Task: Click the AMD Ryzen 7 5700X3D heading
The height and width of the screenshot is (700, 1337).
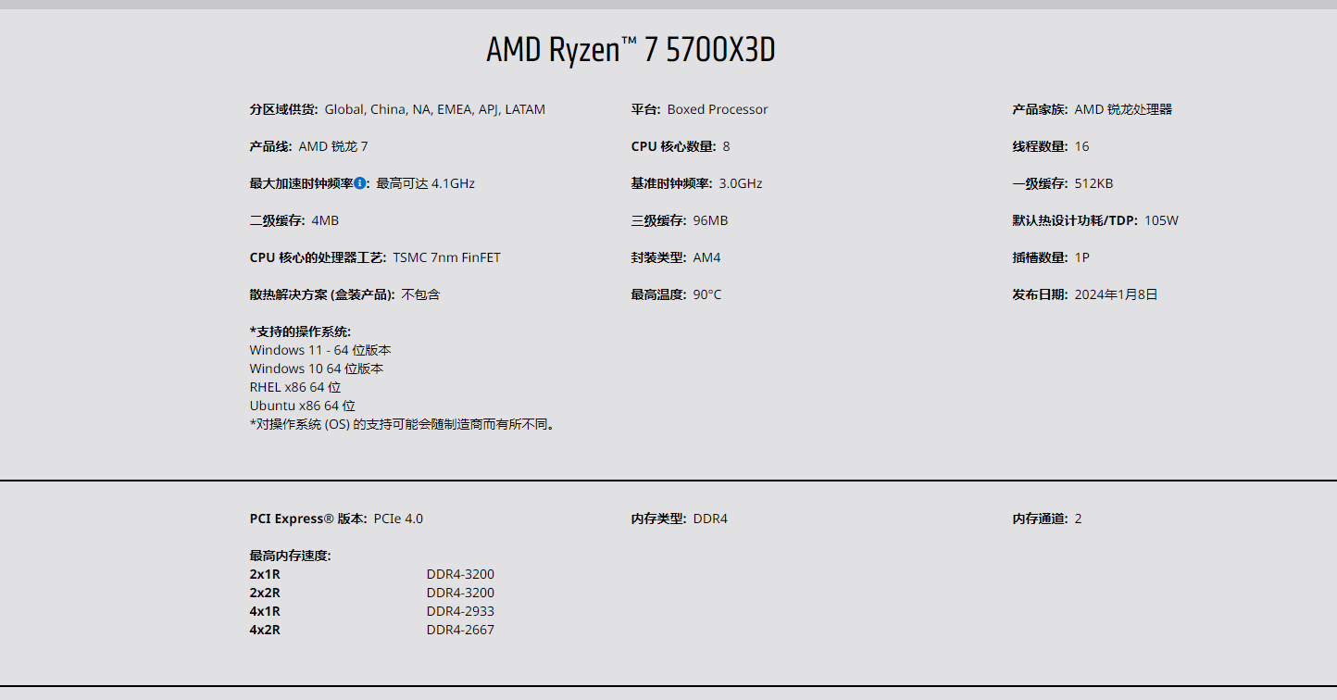Action: pos(631,50)
